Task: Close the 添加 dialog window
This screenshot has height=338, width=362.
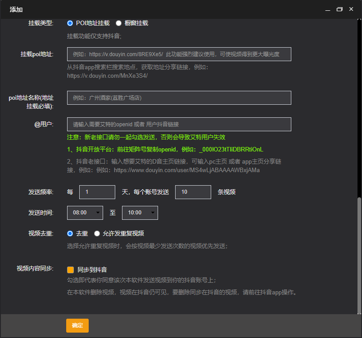Action: (x=352, y=9)
